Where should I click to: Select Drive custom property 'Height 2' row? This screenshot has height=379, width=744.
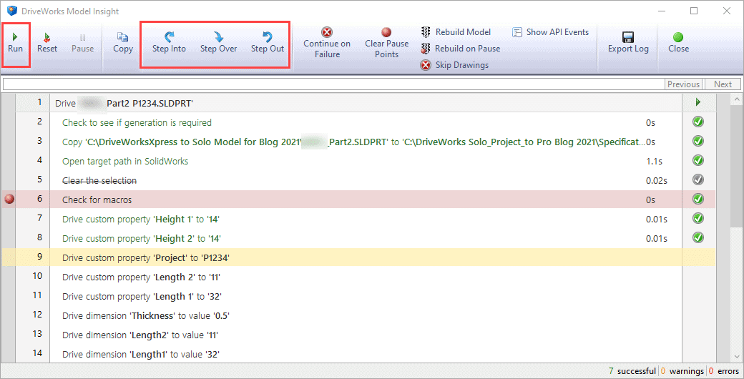(366, 238)
